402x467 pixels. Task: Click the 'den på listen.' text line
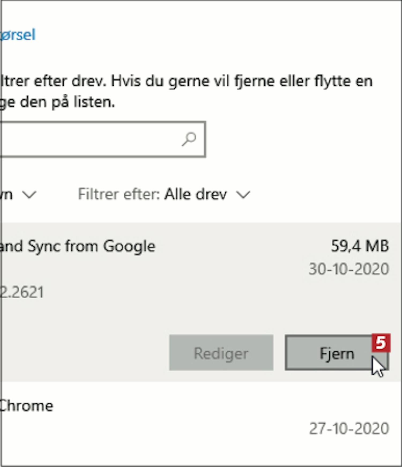[x=58, y=102]
